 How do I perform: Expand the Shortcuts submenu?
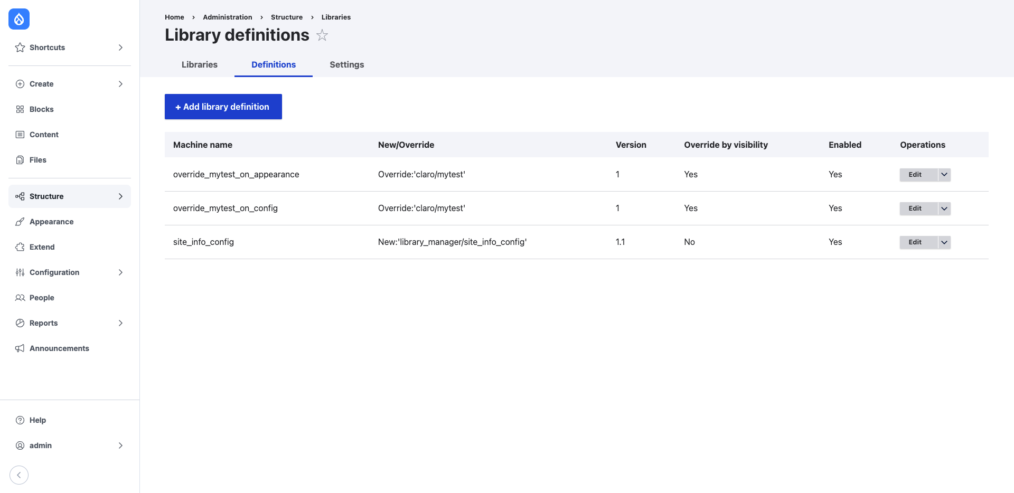point(120,48)
